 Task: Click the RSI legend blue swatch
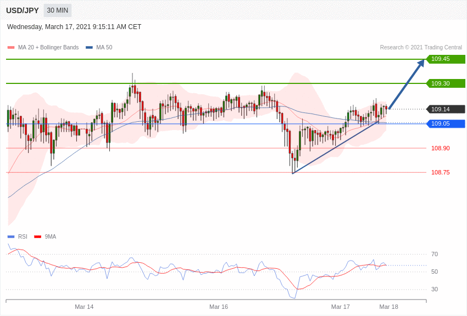(x=11, y=236)
